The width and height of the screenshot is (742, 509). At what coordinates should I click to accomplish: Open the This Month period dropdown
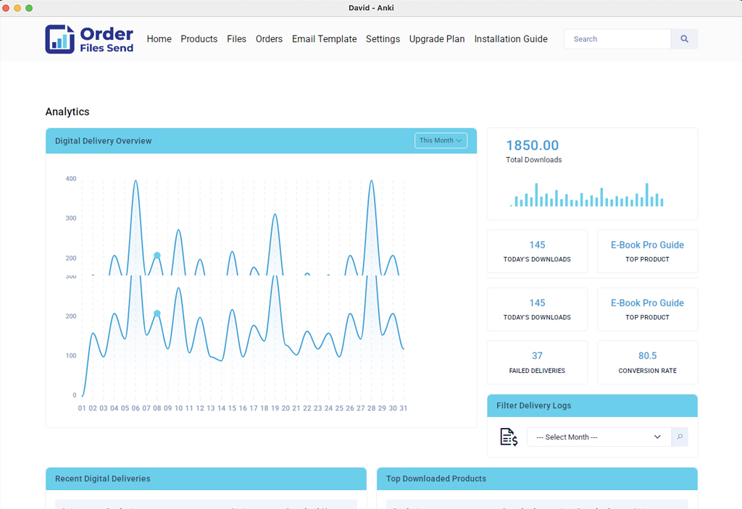pyautogui.click(x=441, y=140)
